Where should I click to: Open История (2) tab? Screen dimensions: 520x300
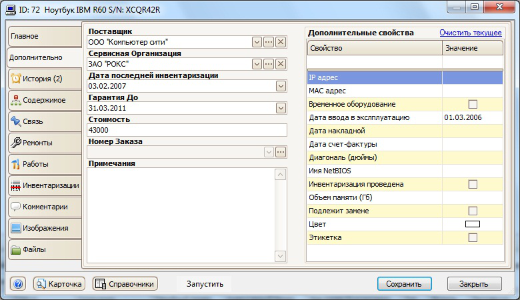tap(45, 79)
